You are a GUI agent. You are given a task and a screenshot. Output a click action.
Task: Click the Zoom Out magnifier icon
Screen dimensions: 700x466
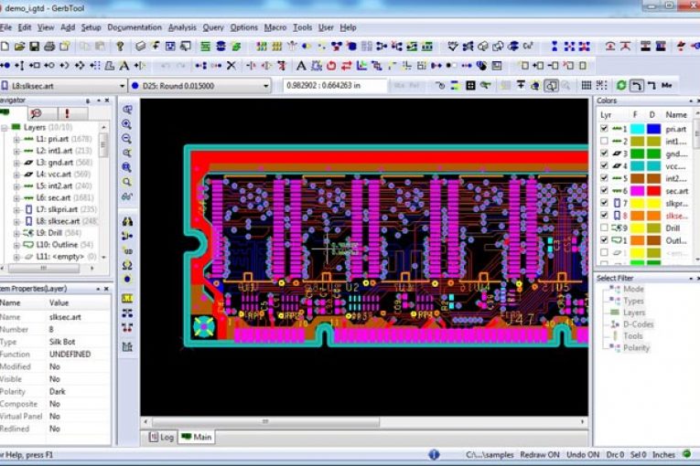click(127, 139)
